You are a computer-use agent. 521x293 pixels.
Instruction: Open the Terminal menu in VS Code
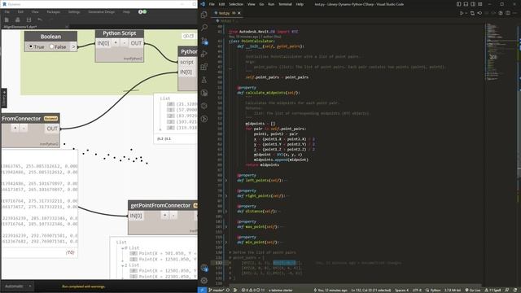click(285, 4)
